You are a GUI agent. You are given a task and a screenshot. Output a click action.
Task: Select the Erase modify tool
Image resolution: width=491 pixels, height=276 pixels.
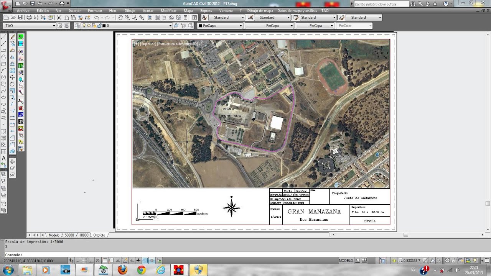point(12,37)
